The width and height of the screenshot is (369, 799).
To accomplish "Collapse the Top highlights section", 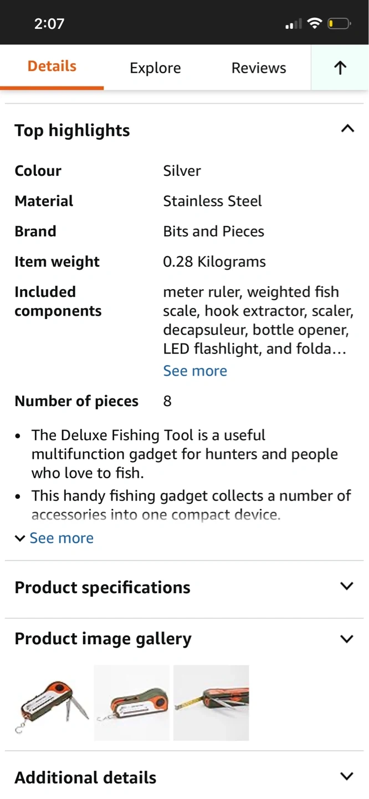I will click(347, 129).
